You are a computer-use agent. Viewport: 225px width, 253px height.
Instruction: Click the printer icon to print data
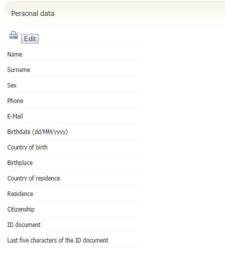tap(13, 35)
